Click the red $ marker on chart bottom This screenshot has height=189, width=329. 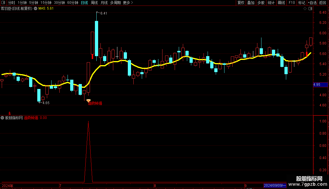tap(10, 113)
